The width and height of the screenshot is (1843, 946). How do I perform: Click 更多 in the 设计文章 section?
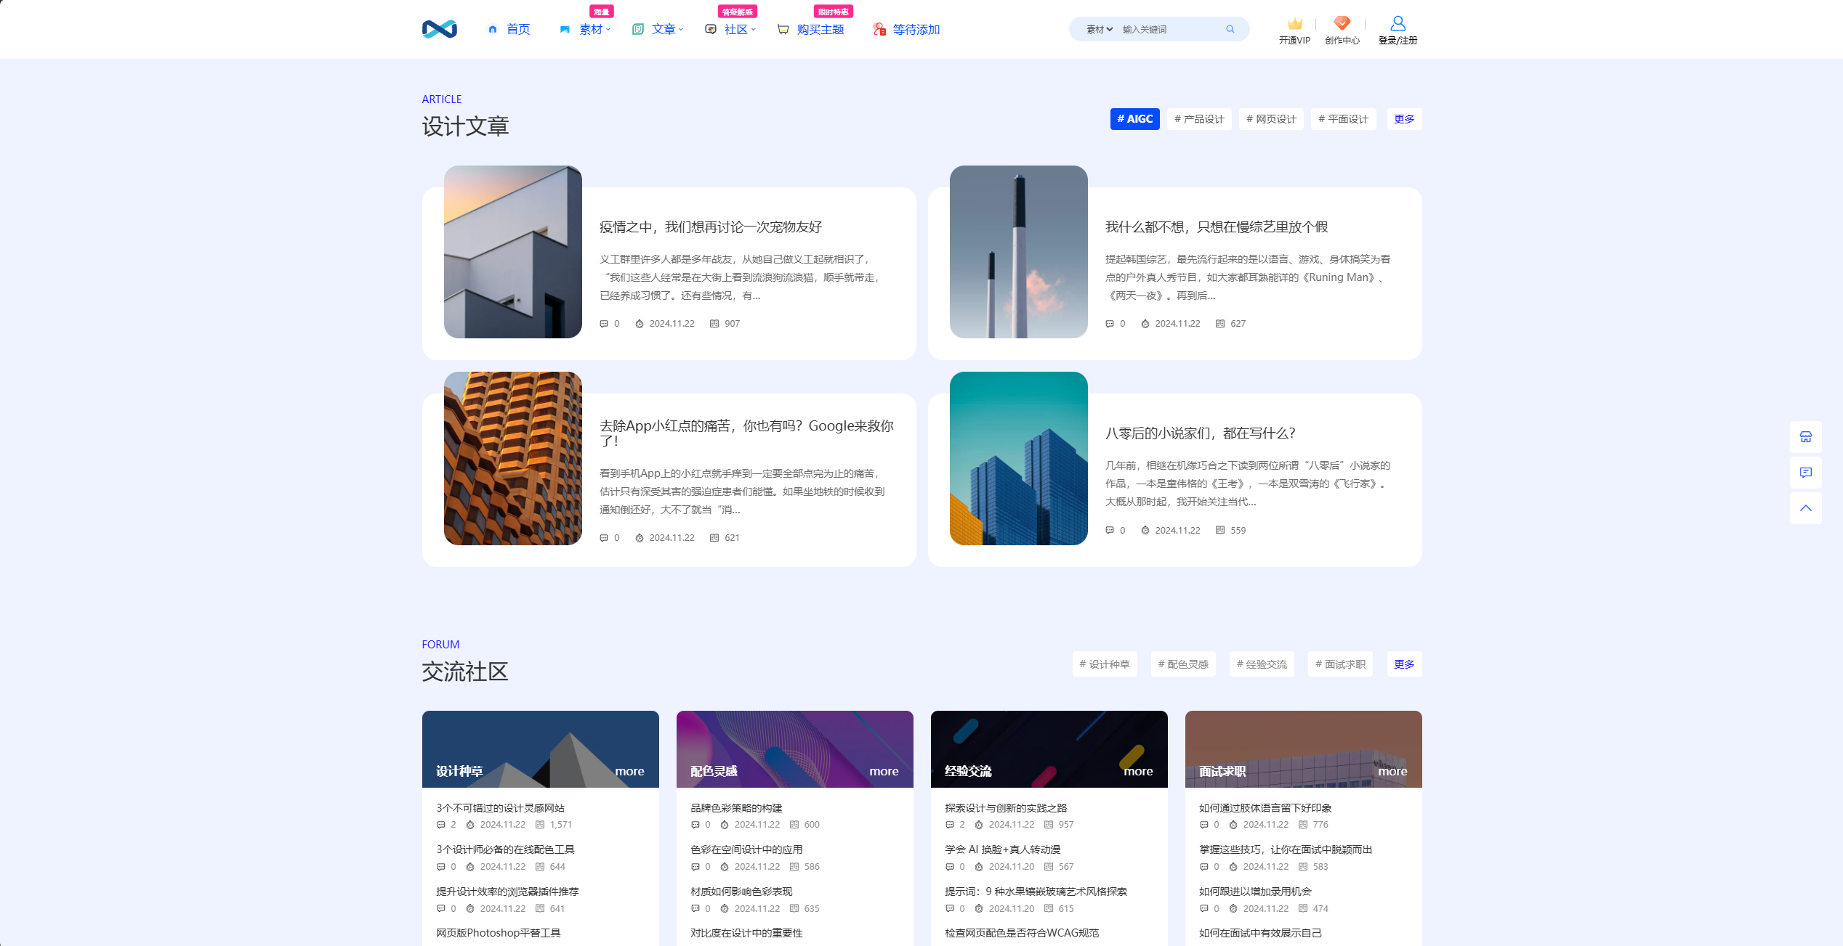tap(1404, 119)
